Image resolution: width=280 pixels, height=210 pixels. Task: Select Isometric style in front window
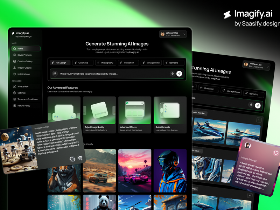pos(174,63)
